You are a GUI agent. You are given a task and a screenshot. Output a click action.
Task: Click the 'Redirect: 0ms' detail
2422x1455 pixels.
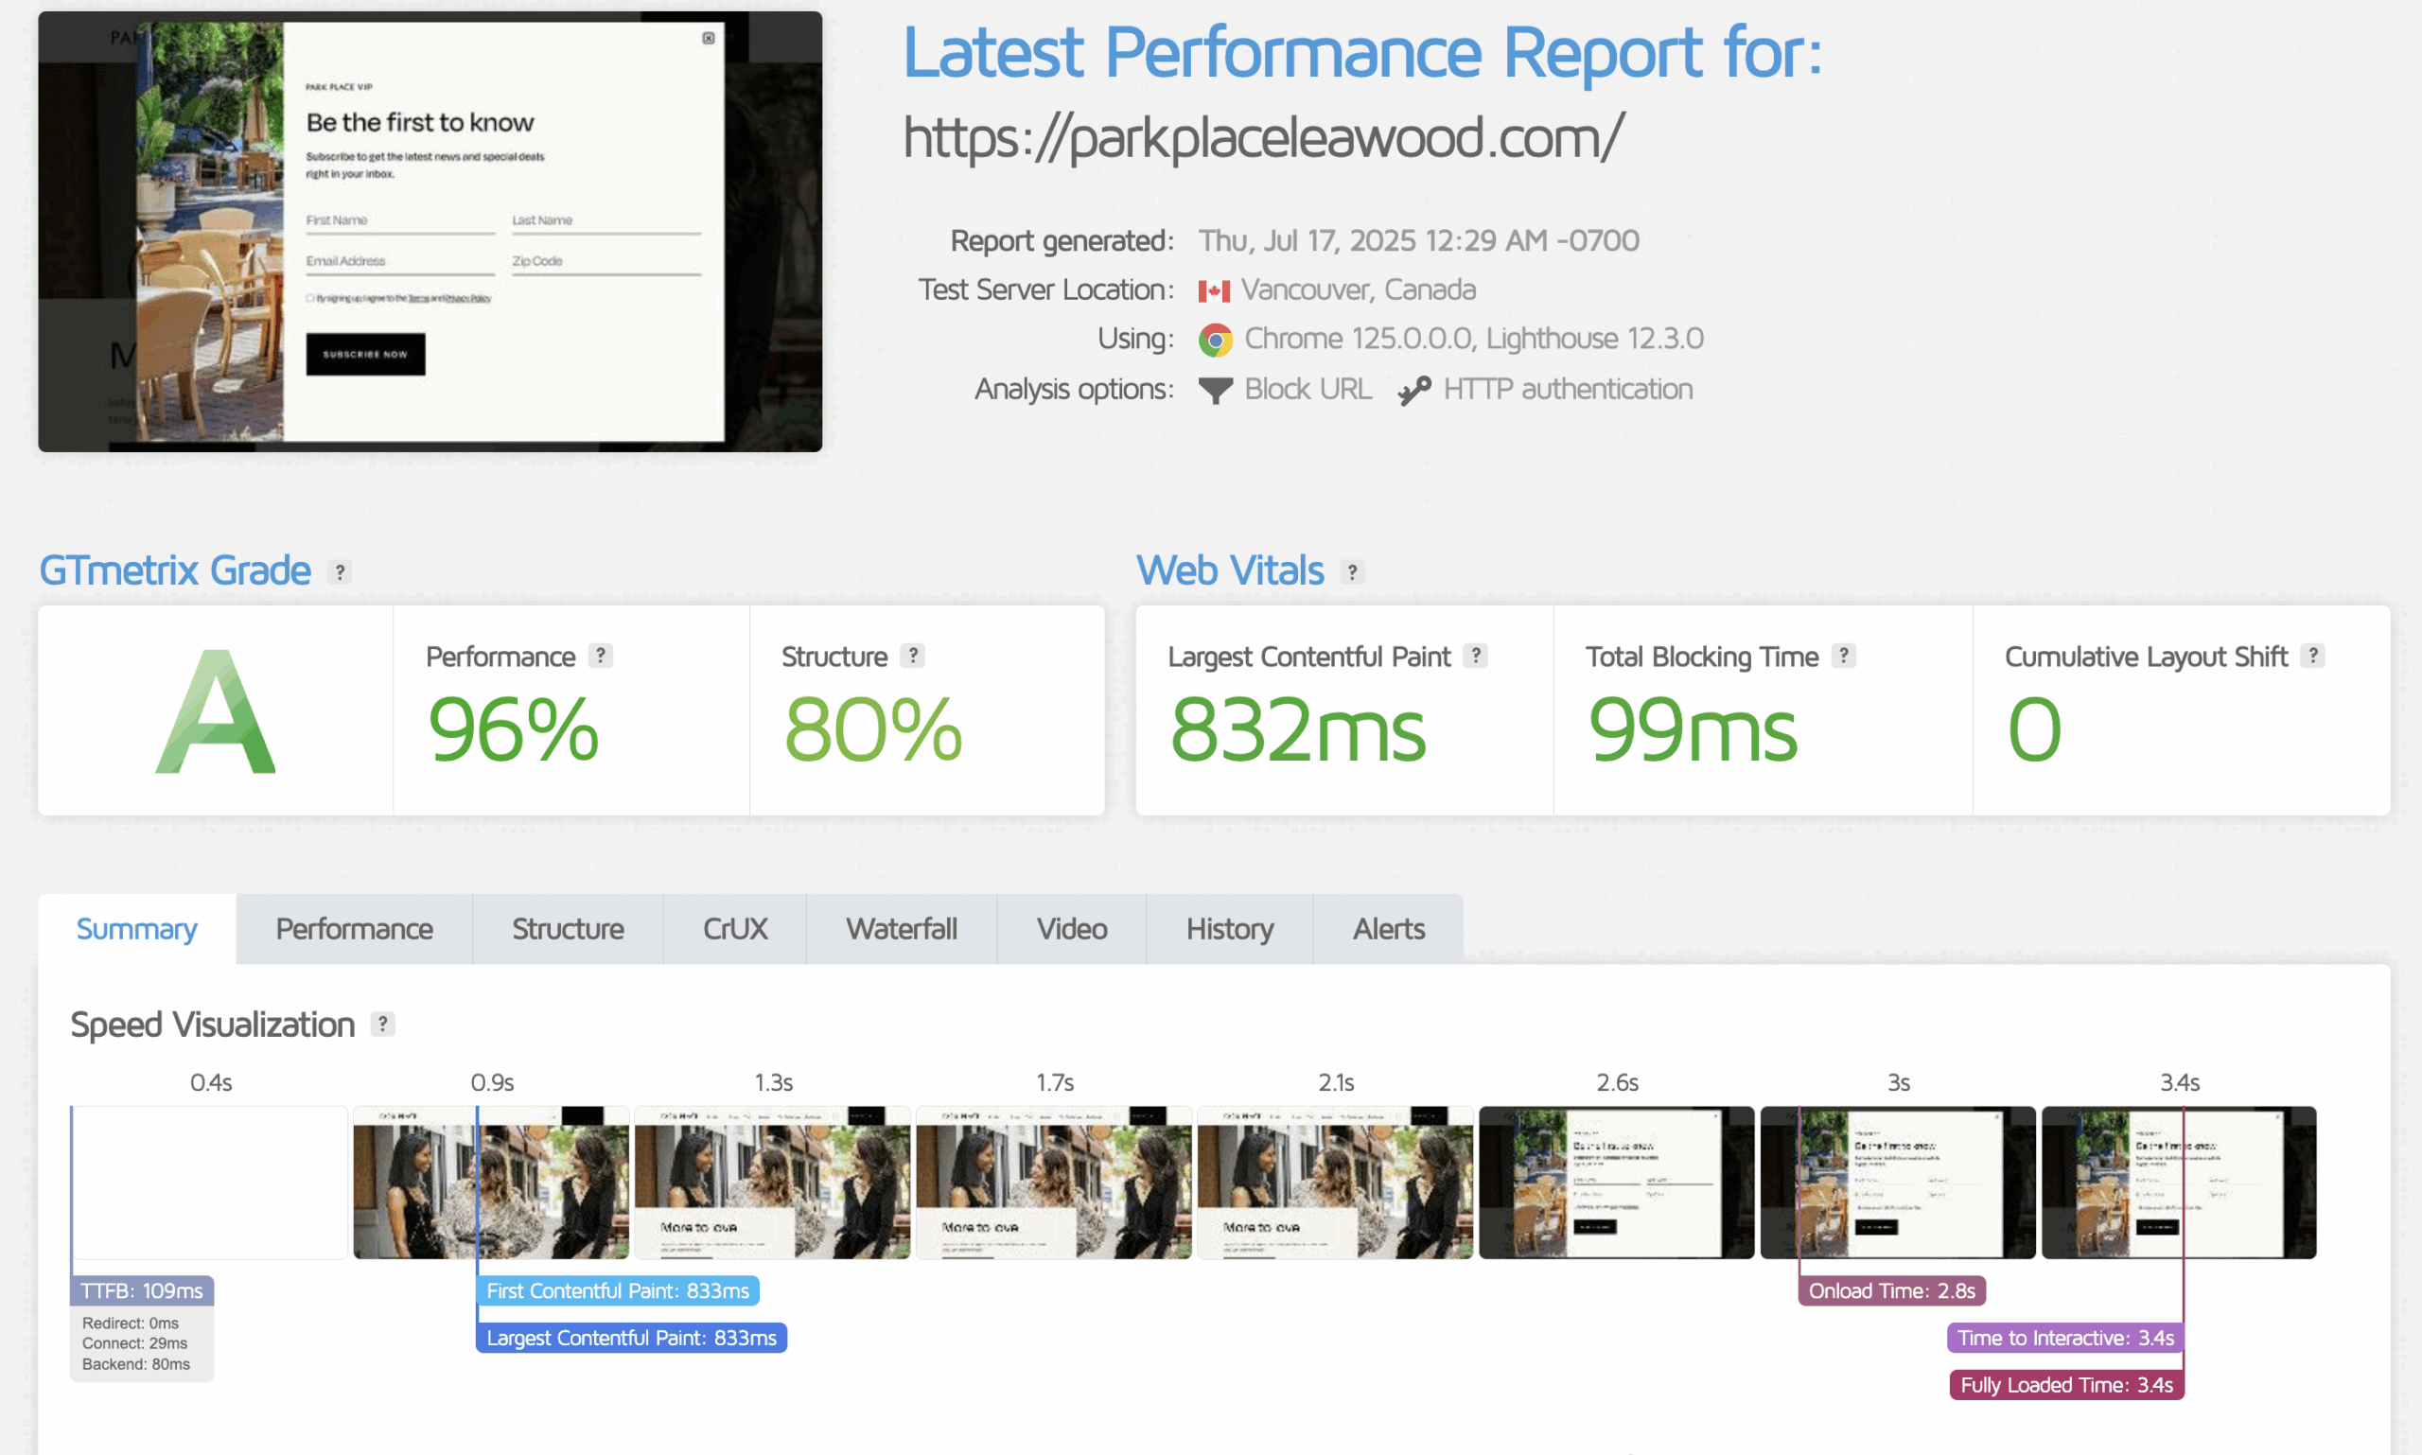point(131,1324)
